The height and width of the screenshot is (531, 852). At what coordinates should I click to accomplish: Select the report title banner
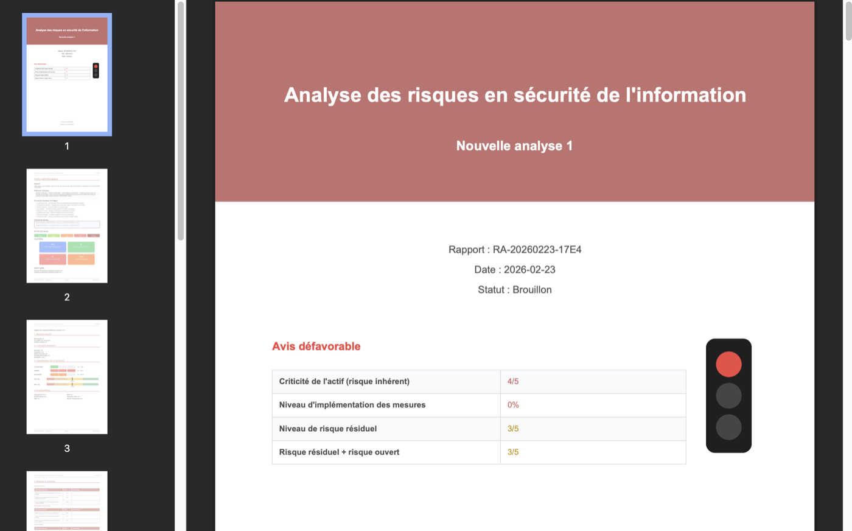point(515,95)
